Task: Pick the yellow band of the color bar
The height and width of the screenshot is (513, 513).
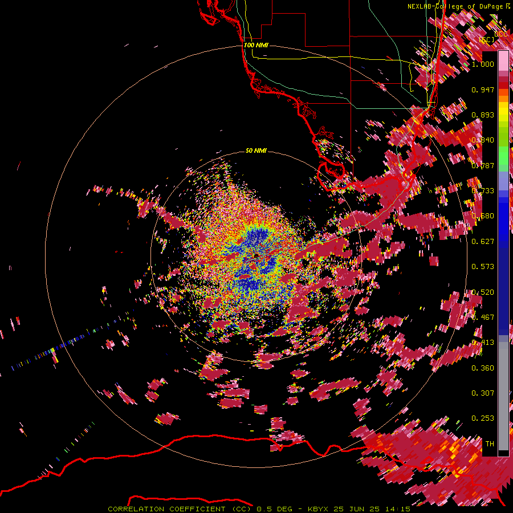Action: pyautogui.click(x=503, y=112)
